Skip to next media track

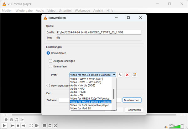pos(23,126)
